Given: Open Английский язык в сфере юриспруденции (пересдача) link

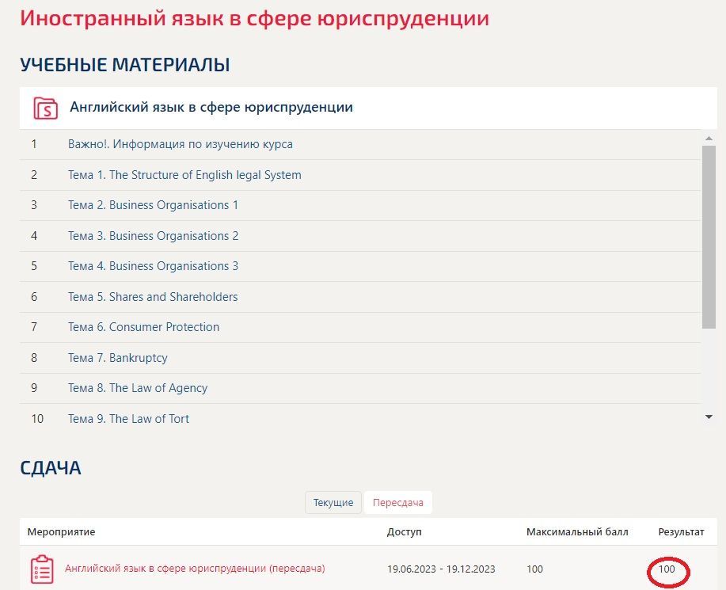Looking at the screenshot, I should click(195, 569).
